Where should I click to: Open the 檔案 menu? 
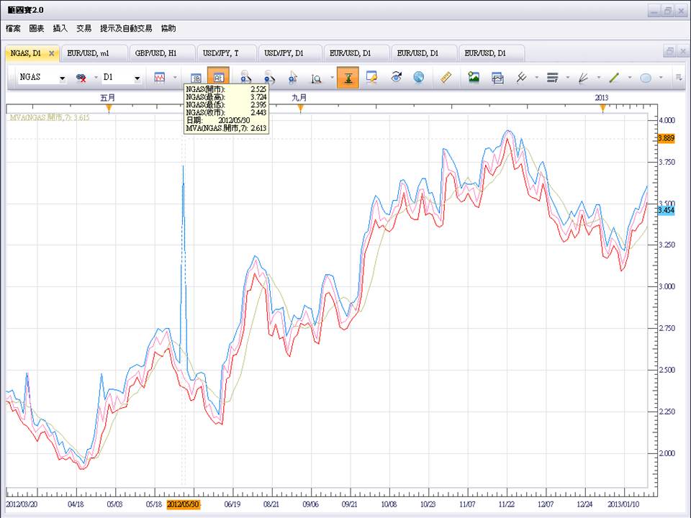[13, 29]
